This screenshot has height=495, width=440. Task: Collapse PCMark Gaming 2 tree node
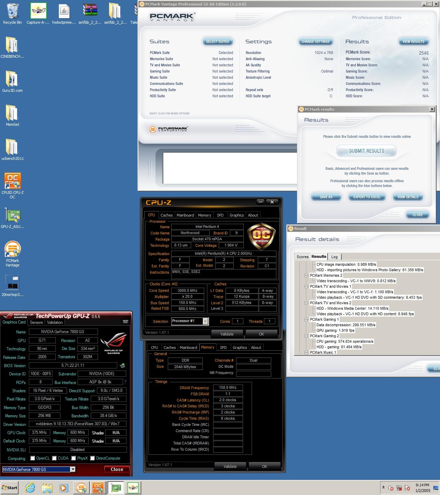[306, 336]
